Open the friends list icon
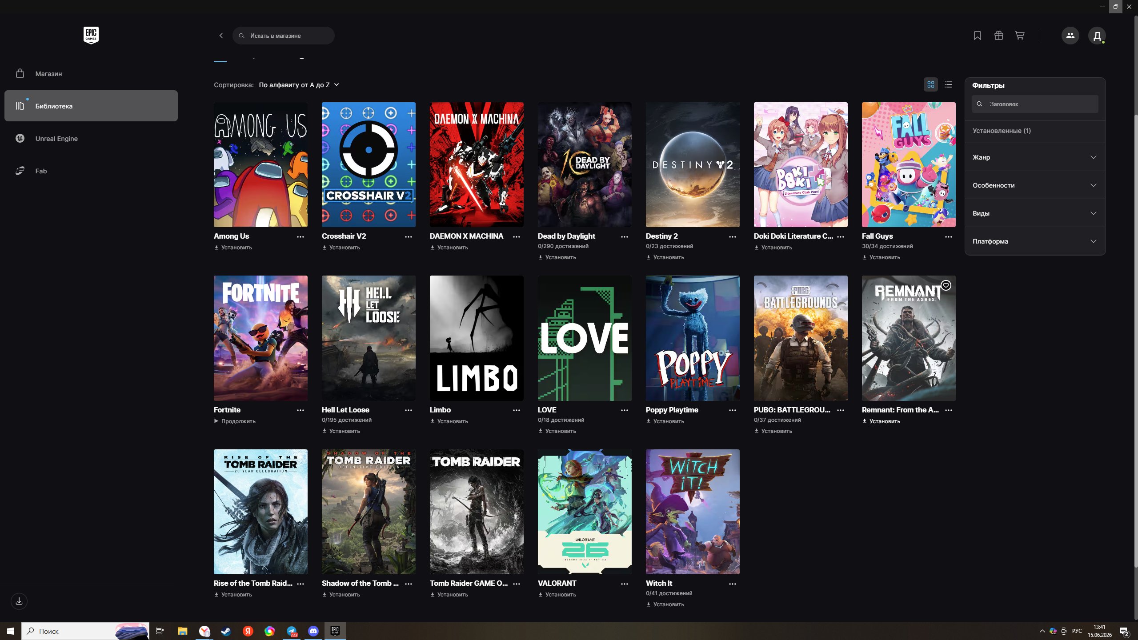The width and height of the screenshot is (1138, 640). click(1070, 36)
